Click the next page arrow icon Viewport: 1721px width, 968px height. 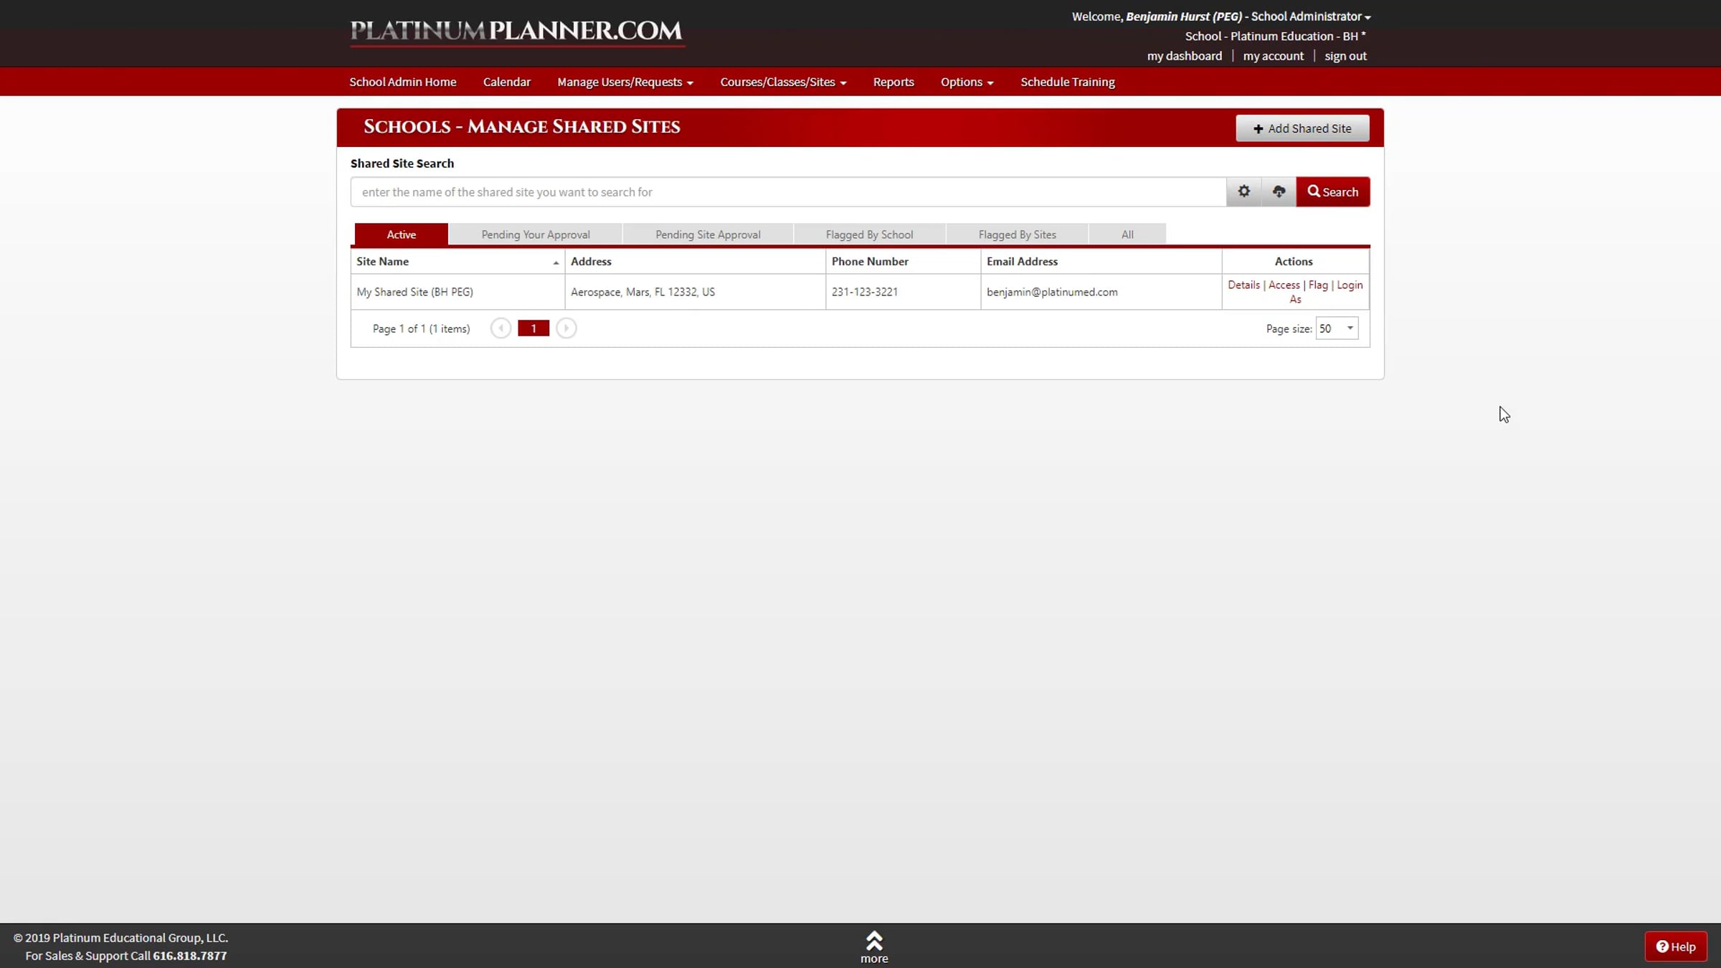(x=566, y=328)
